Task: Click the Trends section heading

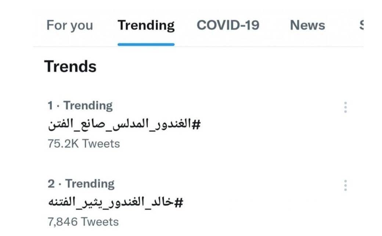Action: [x=70, y=67]
